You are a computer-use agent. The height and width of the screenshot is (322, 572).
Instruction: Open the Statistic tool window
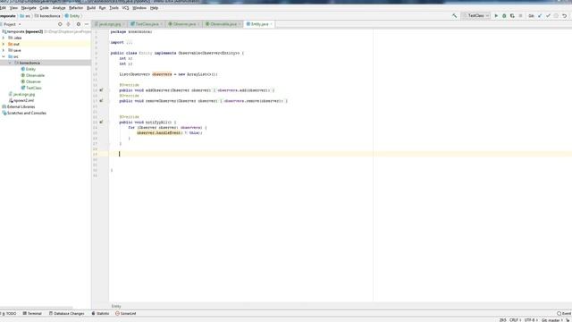point(100,313)
